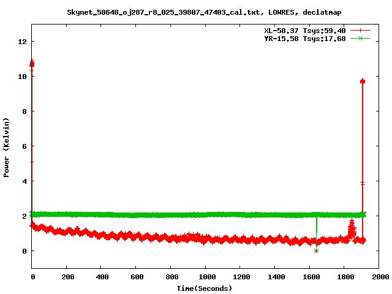Click the y-axis tick label 10
This screenshot has width=392, height=294.
point(22,77)
